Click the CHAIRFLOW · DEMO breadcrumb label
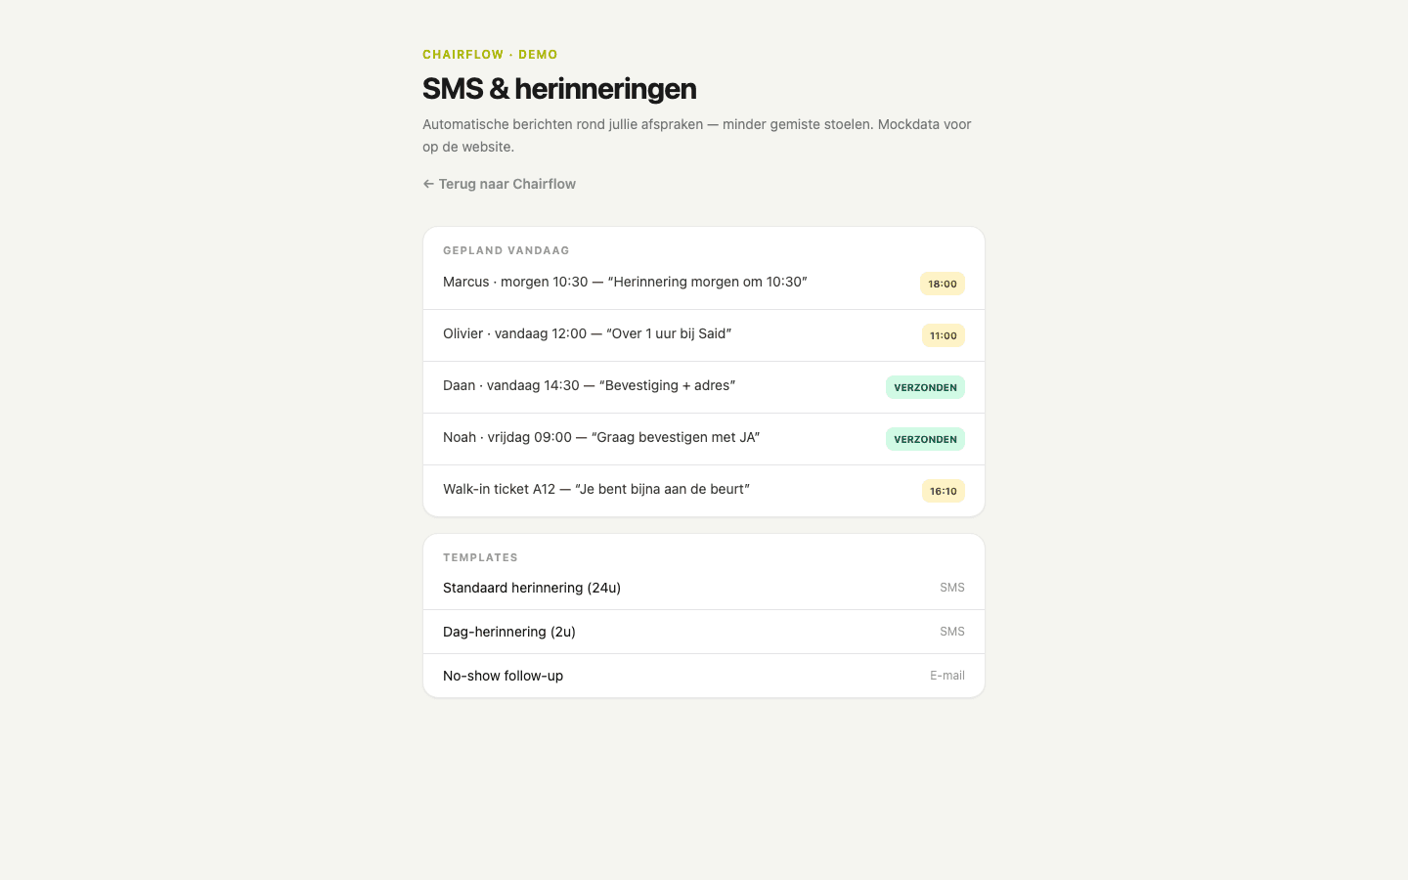Image resolution: width=1408 pixels, height=880 pixels. coord(489,54)
